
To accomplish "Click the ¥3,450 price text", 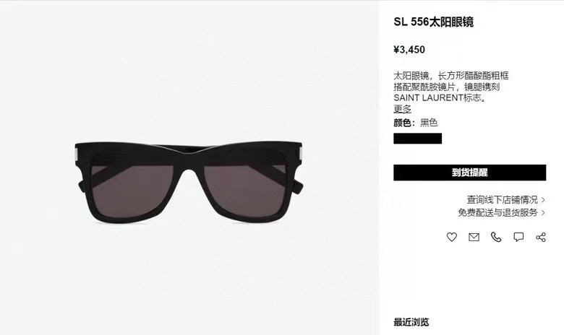I will click(409, 50).
